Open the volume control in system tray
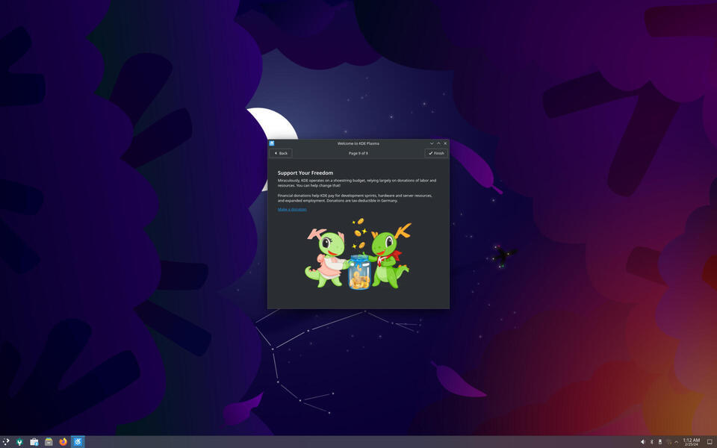717x448 pixels. (x=643, y=442)
